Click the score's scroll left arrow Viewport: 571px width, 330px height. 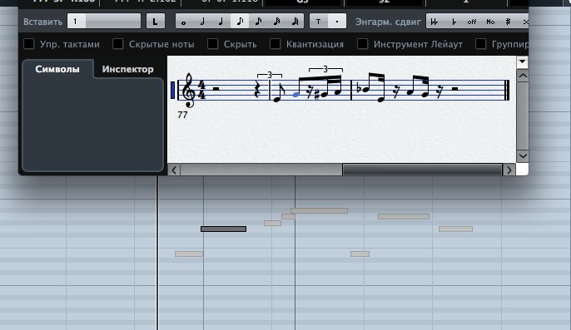[174, 170]
